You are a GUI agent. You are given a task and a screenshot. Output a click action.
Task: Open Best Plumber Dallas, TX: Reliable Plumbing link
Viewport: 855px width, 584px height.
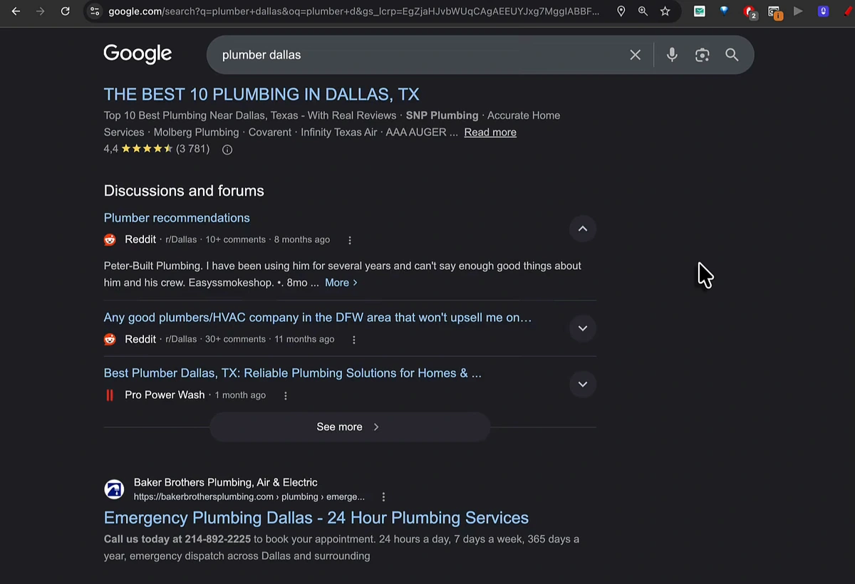tap(293, 373)
